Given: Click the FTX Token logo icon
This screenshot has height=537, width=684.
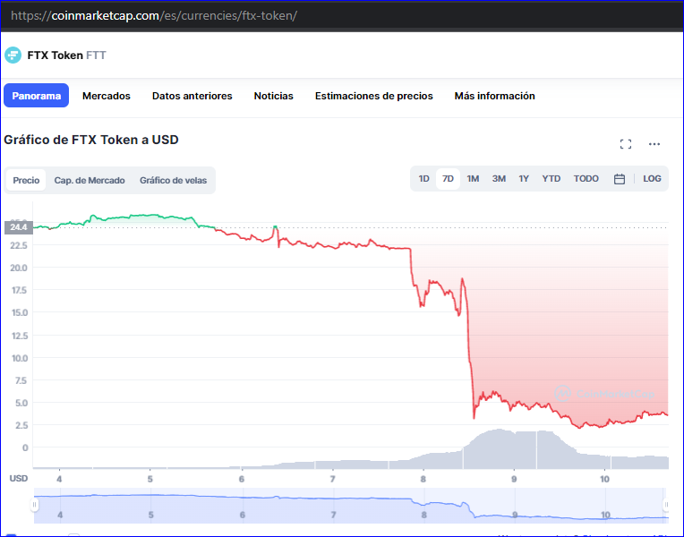Looking at the screenshot, I should (13, 55).
